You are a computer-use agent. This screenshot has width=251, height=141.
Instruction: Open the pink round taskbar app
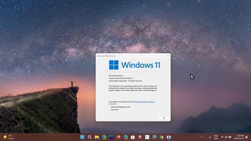140,137
